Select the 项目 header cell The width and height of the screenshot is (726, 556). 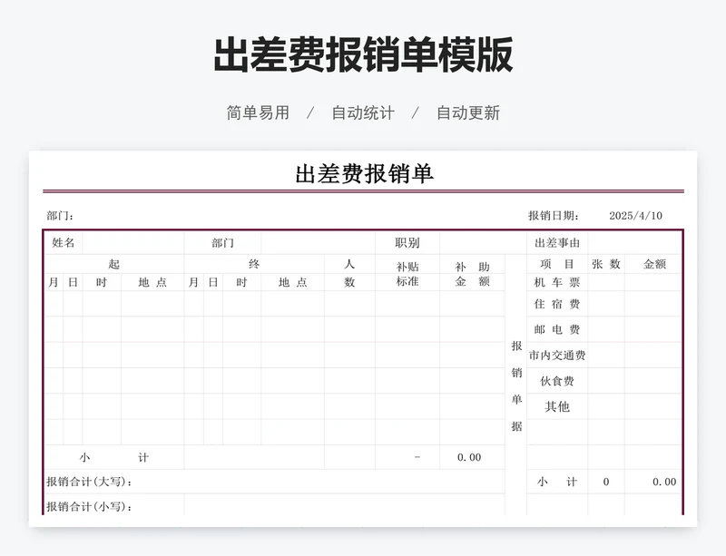point(557,264)
